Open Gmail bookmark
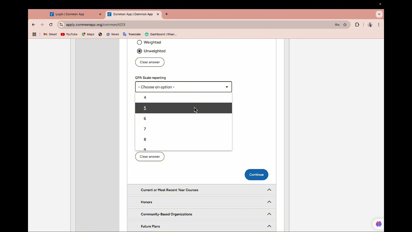The width and height of the screenshot is (412, 232). click(x=50, y=34)
